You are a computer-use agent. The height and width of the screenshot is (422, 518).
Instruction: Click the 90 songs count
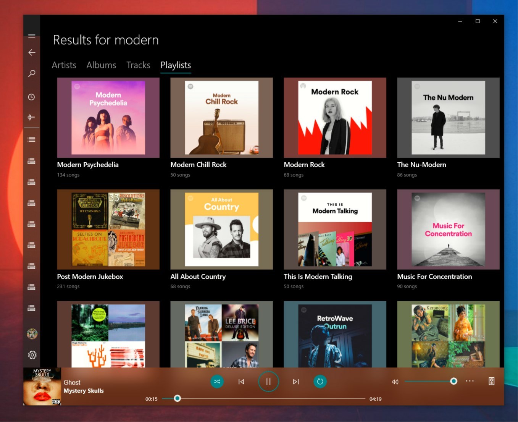coord(407,286)
